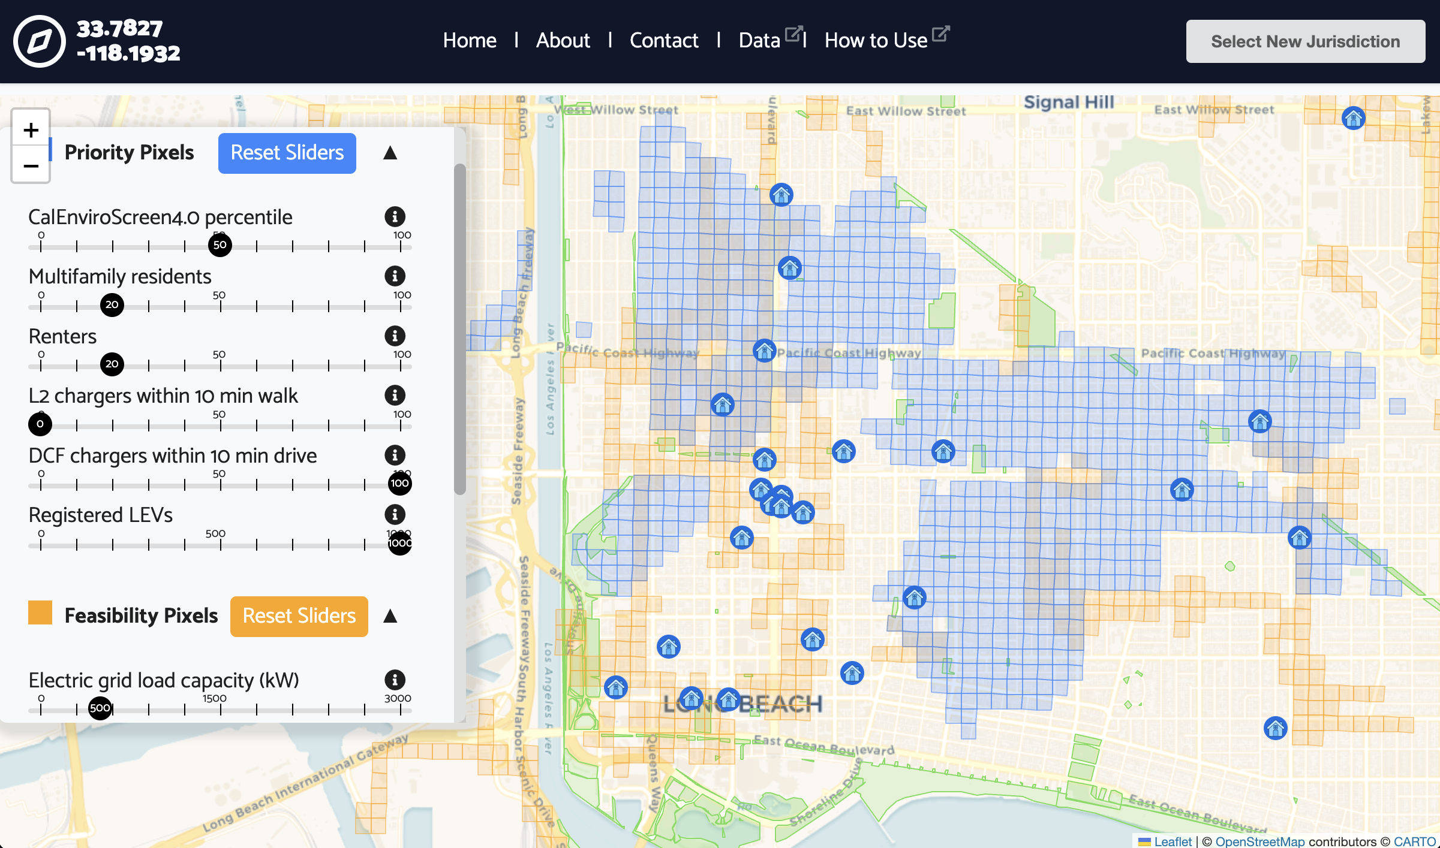Image resolution: width=1440 pixels, height=848 pixels.
Task: Reset Feasibility Pixels sliders
Action: 299,616
